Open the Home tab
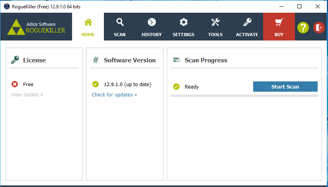The image size is (328, 187). (x=88, y=27)
